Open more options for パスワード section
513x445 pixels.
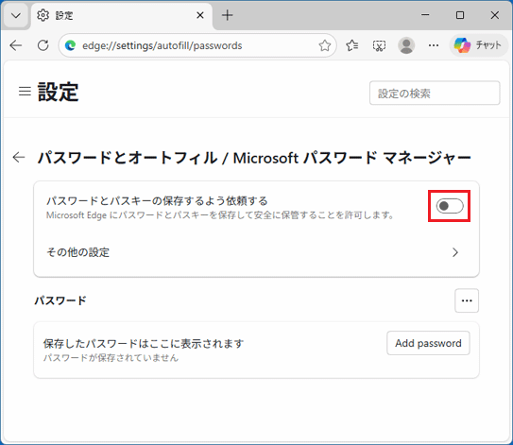coord(467,300)
